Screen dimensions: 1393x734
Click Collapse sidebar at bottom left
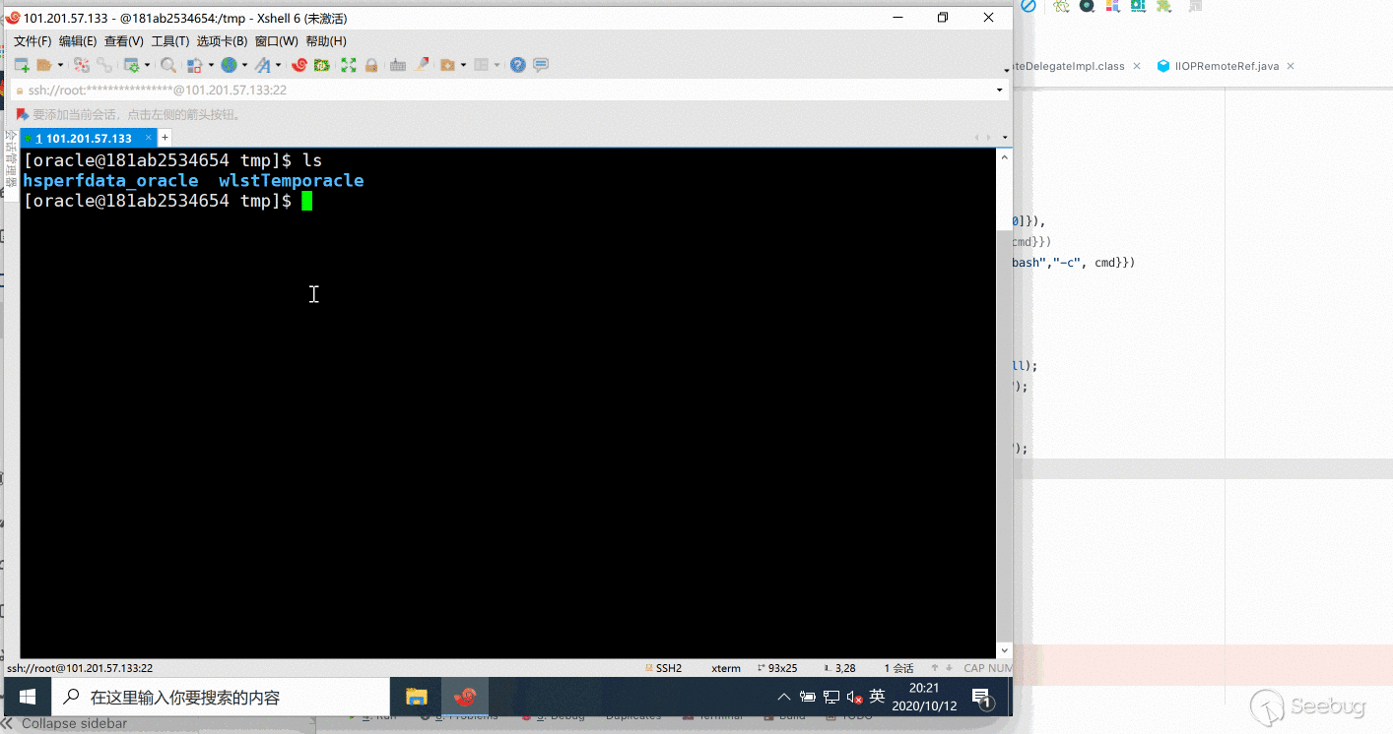click(x=74, y=724)
